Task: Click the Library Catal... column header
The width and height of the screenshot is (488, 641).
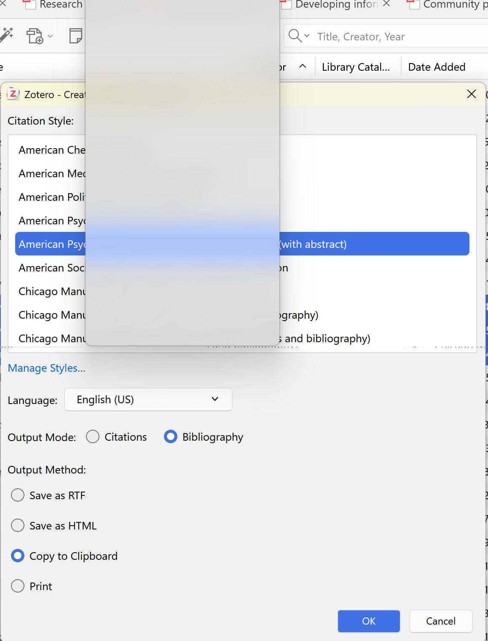Action: [x=356, y=67]
